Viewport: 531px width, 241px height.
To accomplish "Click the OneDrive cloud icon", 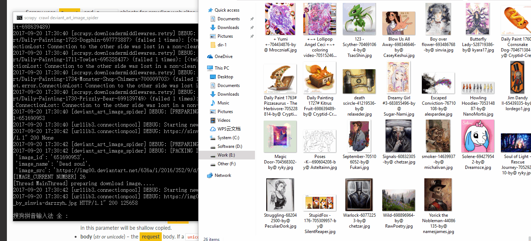I will 210,57.
